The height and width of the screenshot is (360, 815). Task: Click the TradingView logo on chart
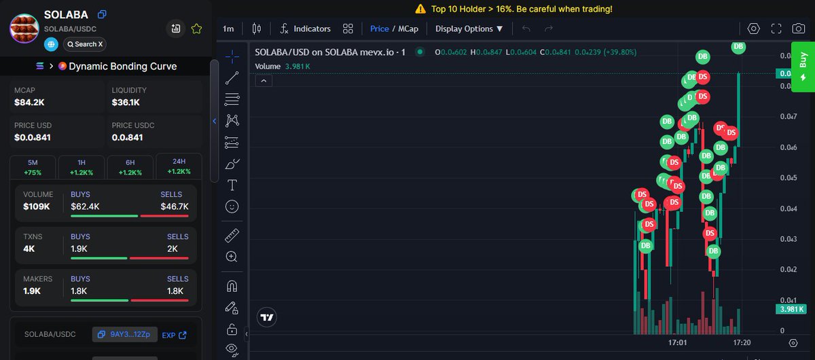267,317
